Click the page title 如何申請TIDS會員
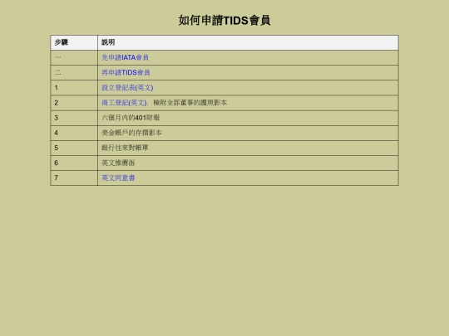The height and width of the screenshot is (336, 449). pos(224,20)
